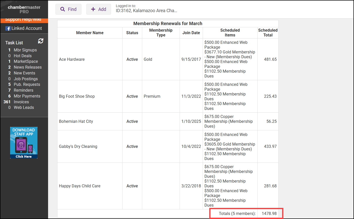Open the Download Staff App banner
This screenshot has height=219, width=354.
(x=24, y=143)
